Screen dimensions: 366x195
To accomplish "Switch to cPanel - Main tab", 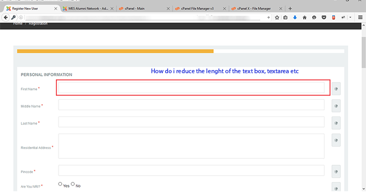I will pos(144,9).
